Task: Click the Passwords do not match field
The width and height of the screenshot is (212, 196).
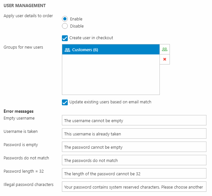Action: click(134, 160)
